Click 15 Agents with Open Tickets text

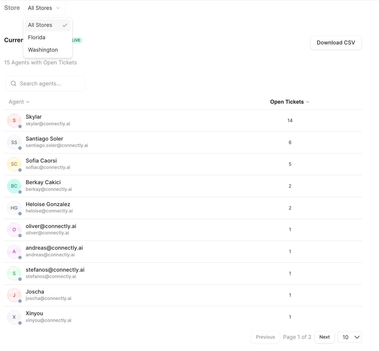tap(40, 63)
